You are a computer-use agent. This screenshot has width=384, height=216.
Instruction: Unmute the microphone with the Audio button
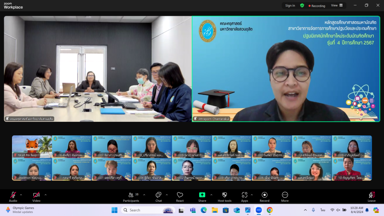[x=13, y=195]
